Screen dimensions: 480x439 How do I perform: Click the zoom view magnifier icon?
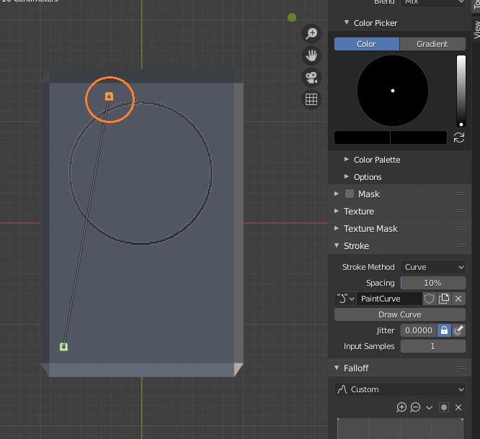311,34
